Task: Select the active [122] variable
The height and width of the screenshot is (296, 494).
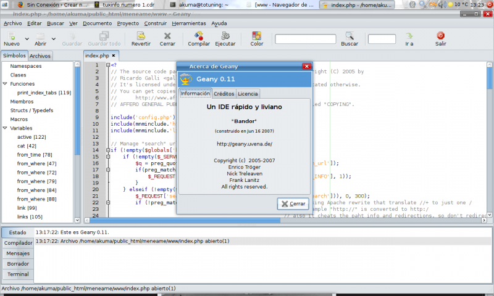Action: click(x=31, y=137)
